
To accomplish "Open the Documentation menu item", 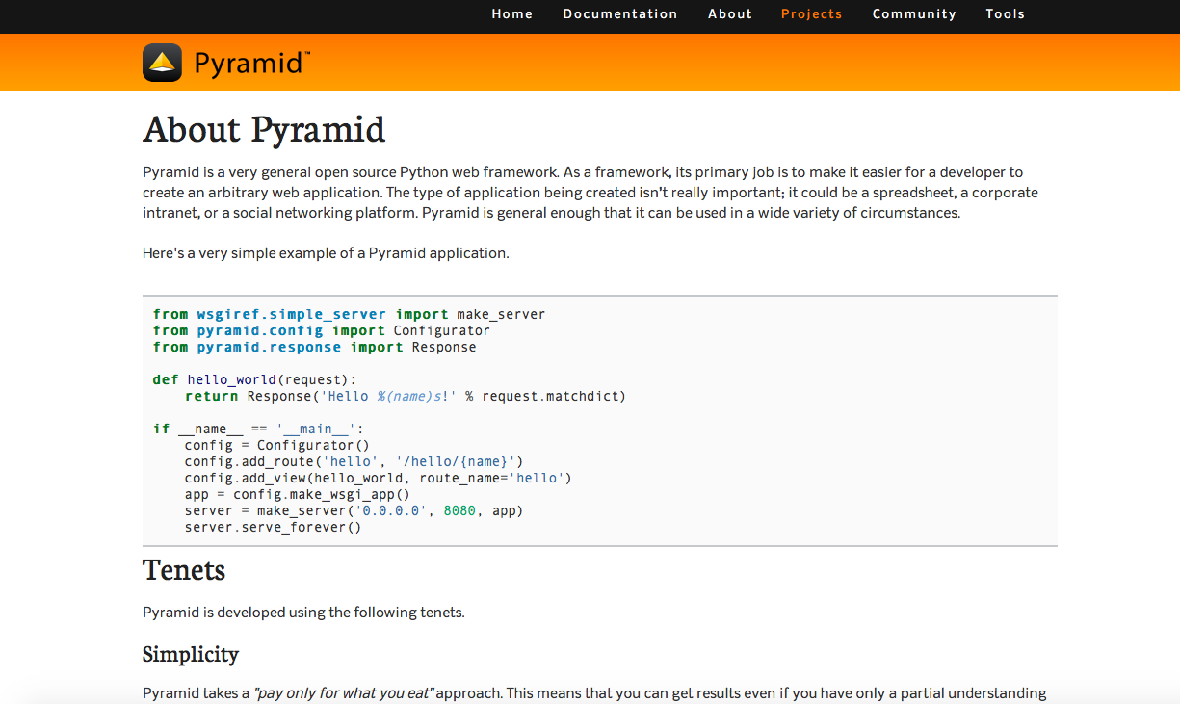I will 620,14.
